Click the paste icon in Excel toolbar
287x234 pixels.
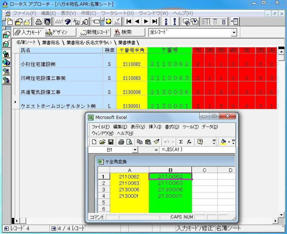tap(148, 142)
